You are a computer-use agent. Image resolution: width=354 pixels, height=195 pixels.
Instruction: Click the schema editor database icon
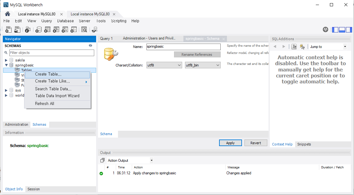[x=111, y=54]
